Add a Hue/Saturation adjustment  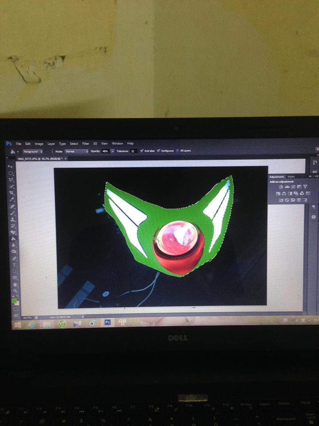(x=278, y=193)
